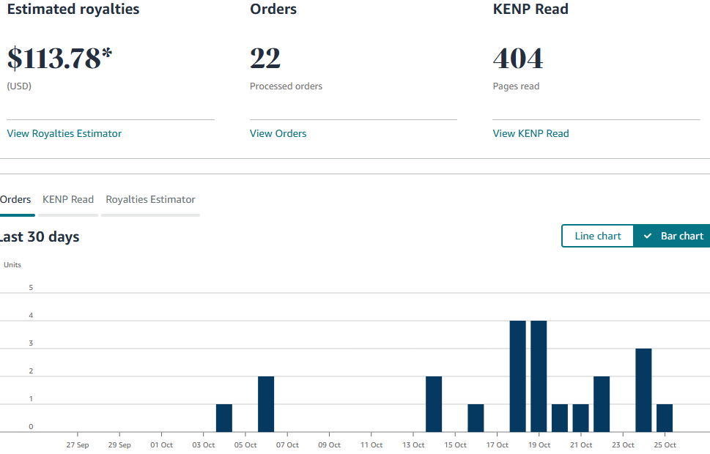Click the Processed orders caption
The height and width of the screenshot is (454, 710).
286,86
